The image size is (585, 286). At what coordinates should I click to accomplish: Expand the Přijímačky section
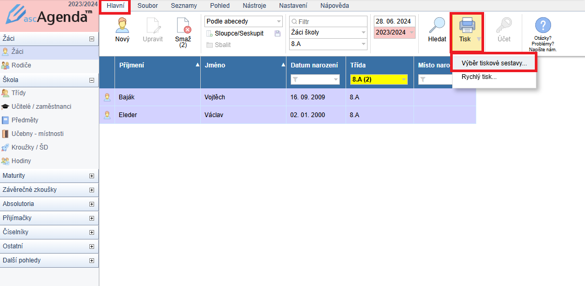pos(91,218)
